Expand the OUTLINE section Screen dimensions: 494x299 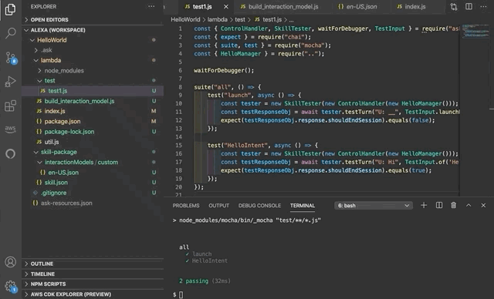[x=93, y=264]
